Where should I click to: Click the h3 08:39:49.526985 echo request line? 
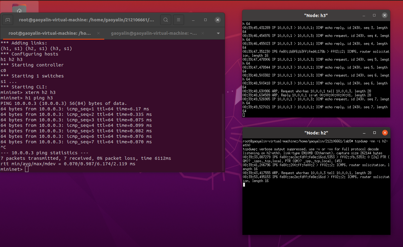coord(316,101)
